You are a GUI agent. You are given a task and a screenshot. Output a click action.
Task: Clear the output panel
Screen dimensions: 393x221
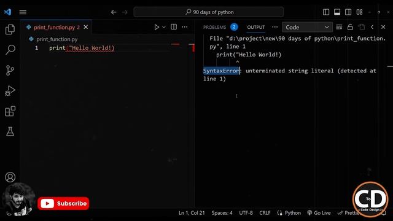point(339,27)
